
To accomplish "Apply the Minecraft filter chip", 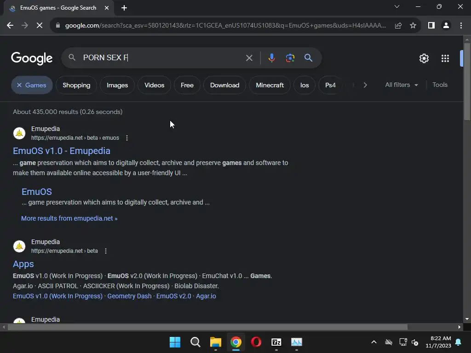I will point(270,85).
